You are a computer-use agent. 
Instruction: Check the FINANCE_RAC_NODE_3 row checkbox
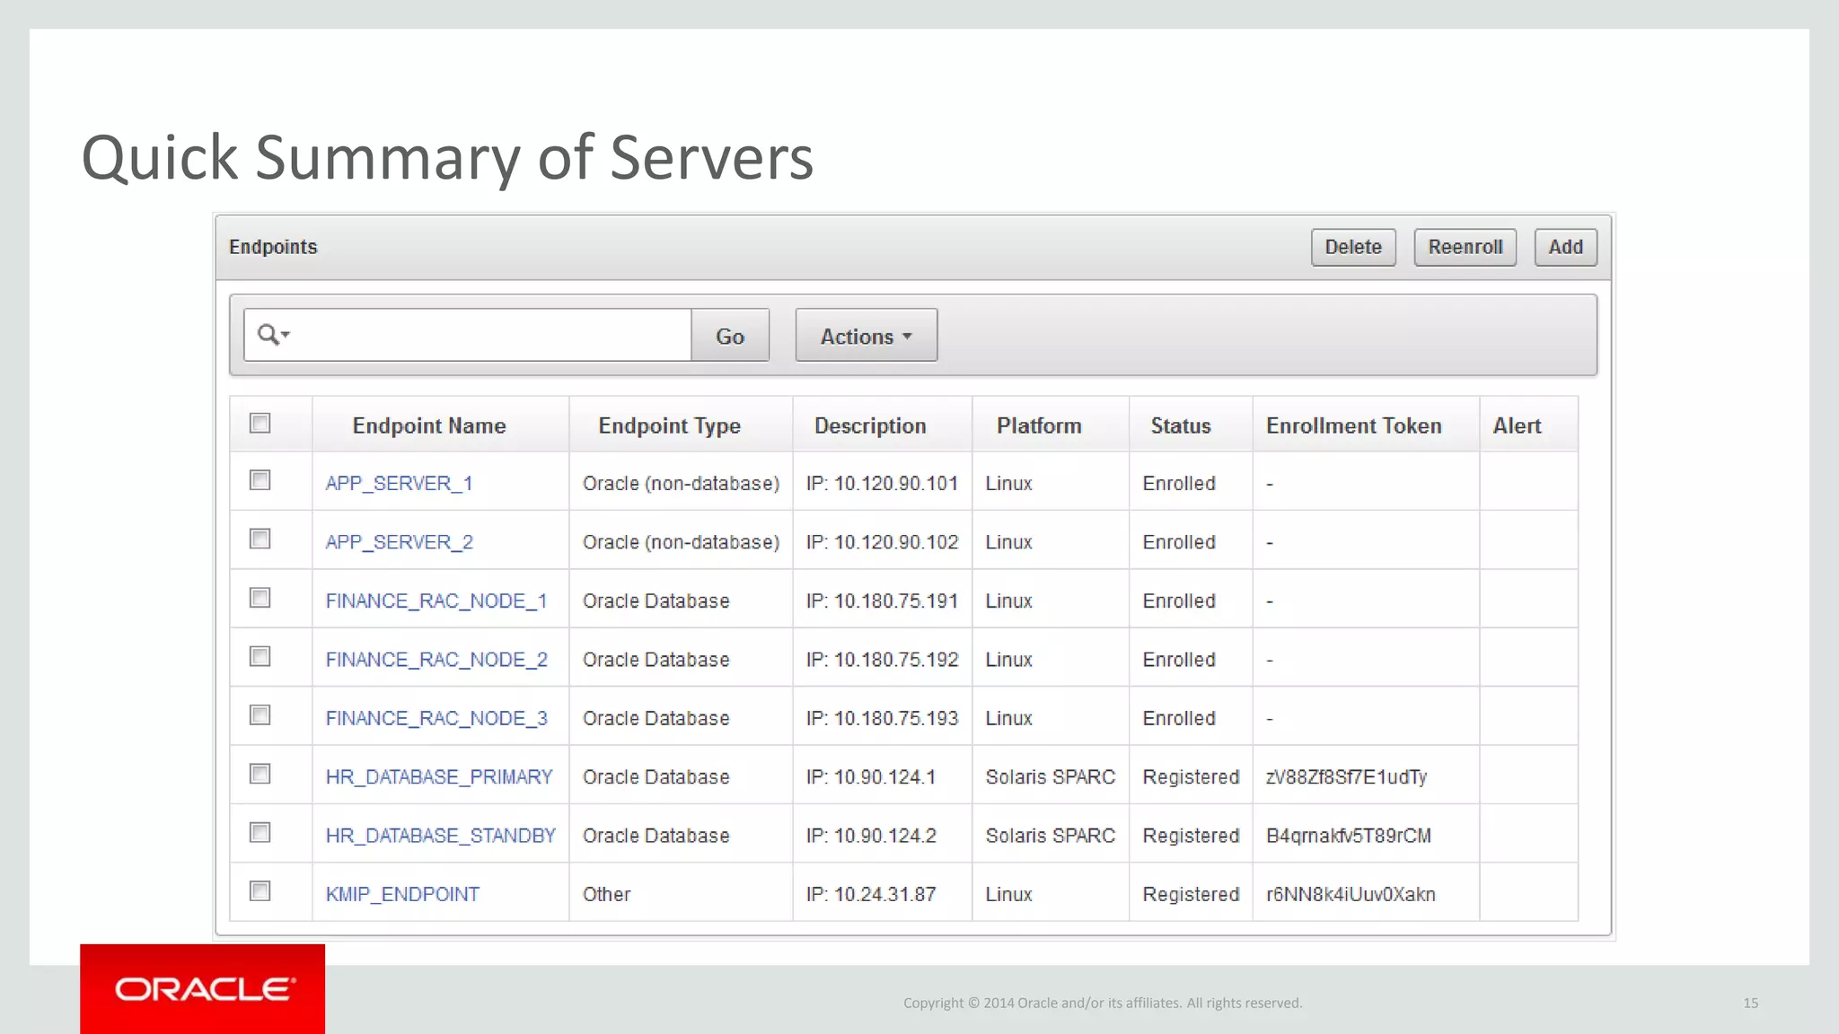[260, 715]
